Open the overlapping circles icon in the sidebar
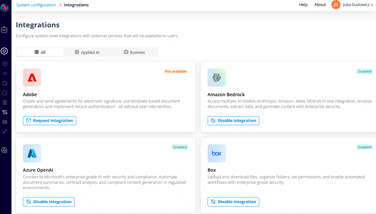This screenshot has width=376, height=214. pos(4,73)
